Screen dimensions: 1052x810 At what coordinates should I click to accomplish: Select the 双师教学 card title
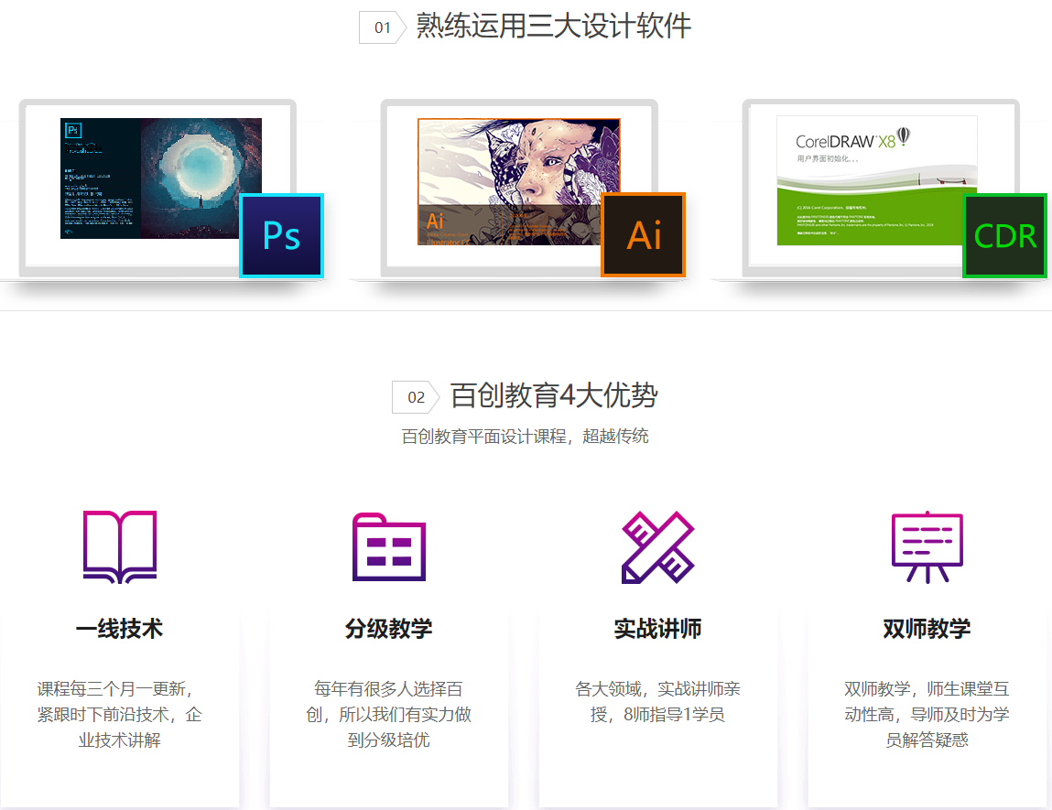pyautogui.click(x=927, y=629)
